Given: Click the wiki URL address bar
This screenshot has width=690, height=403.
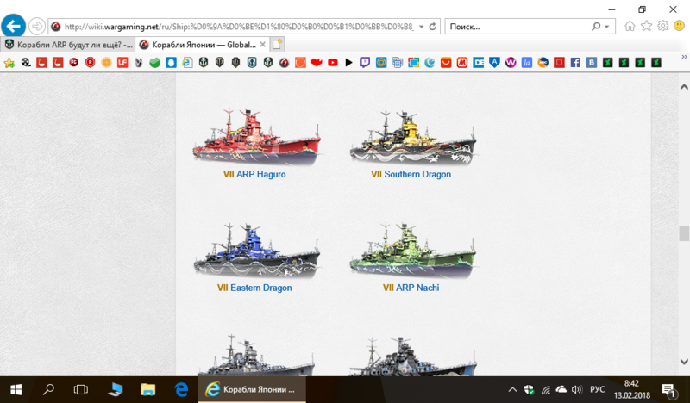Looking at the screenshot, I should coord(238,27).
